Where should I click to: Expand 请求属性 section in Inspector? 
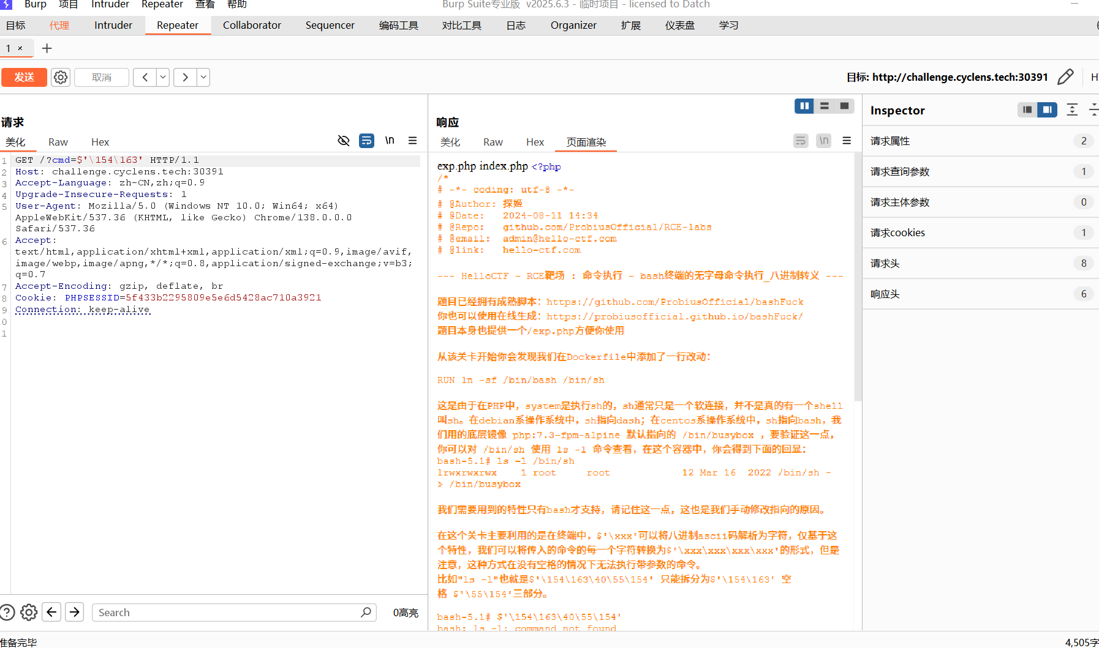(x=981, y=141)
